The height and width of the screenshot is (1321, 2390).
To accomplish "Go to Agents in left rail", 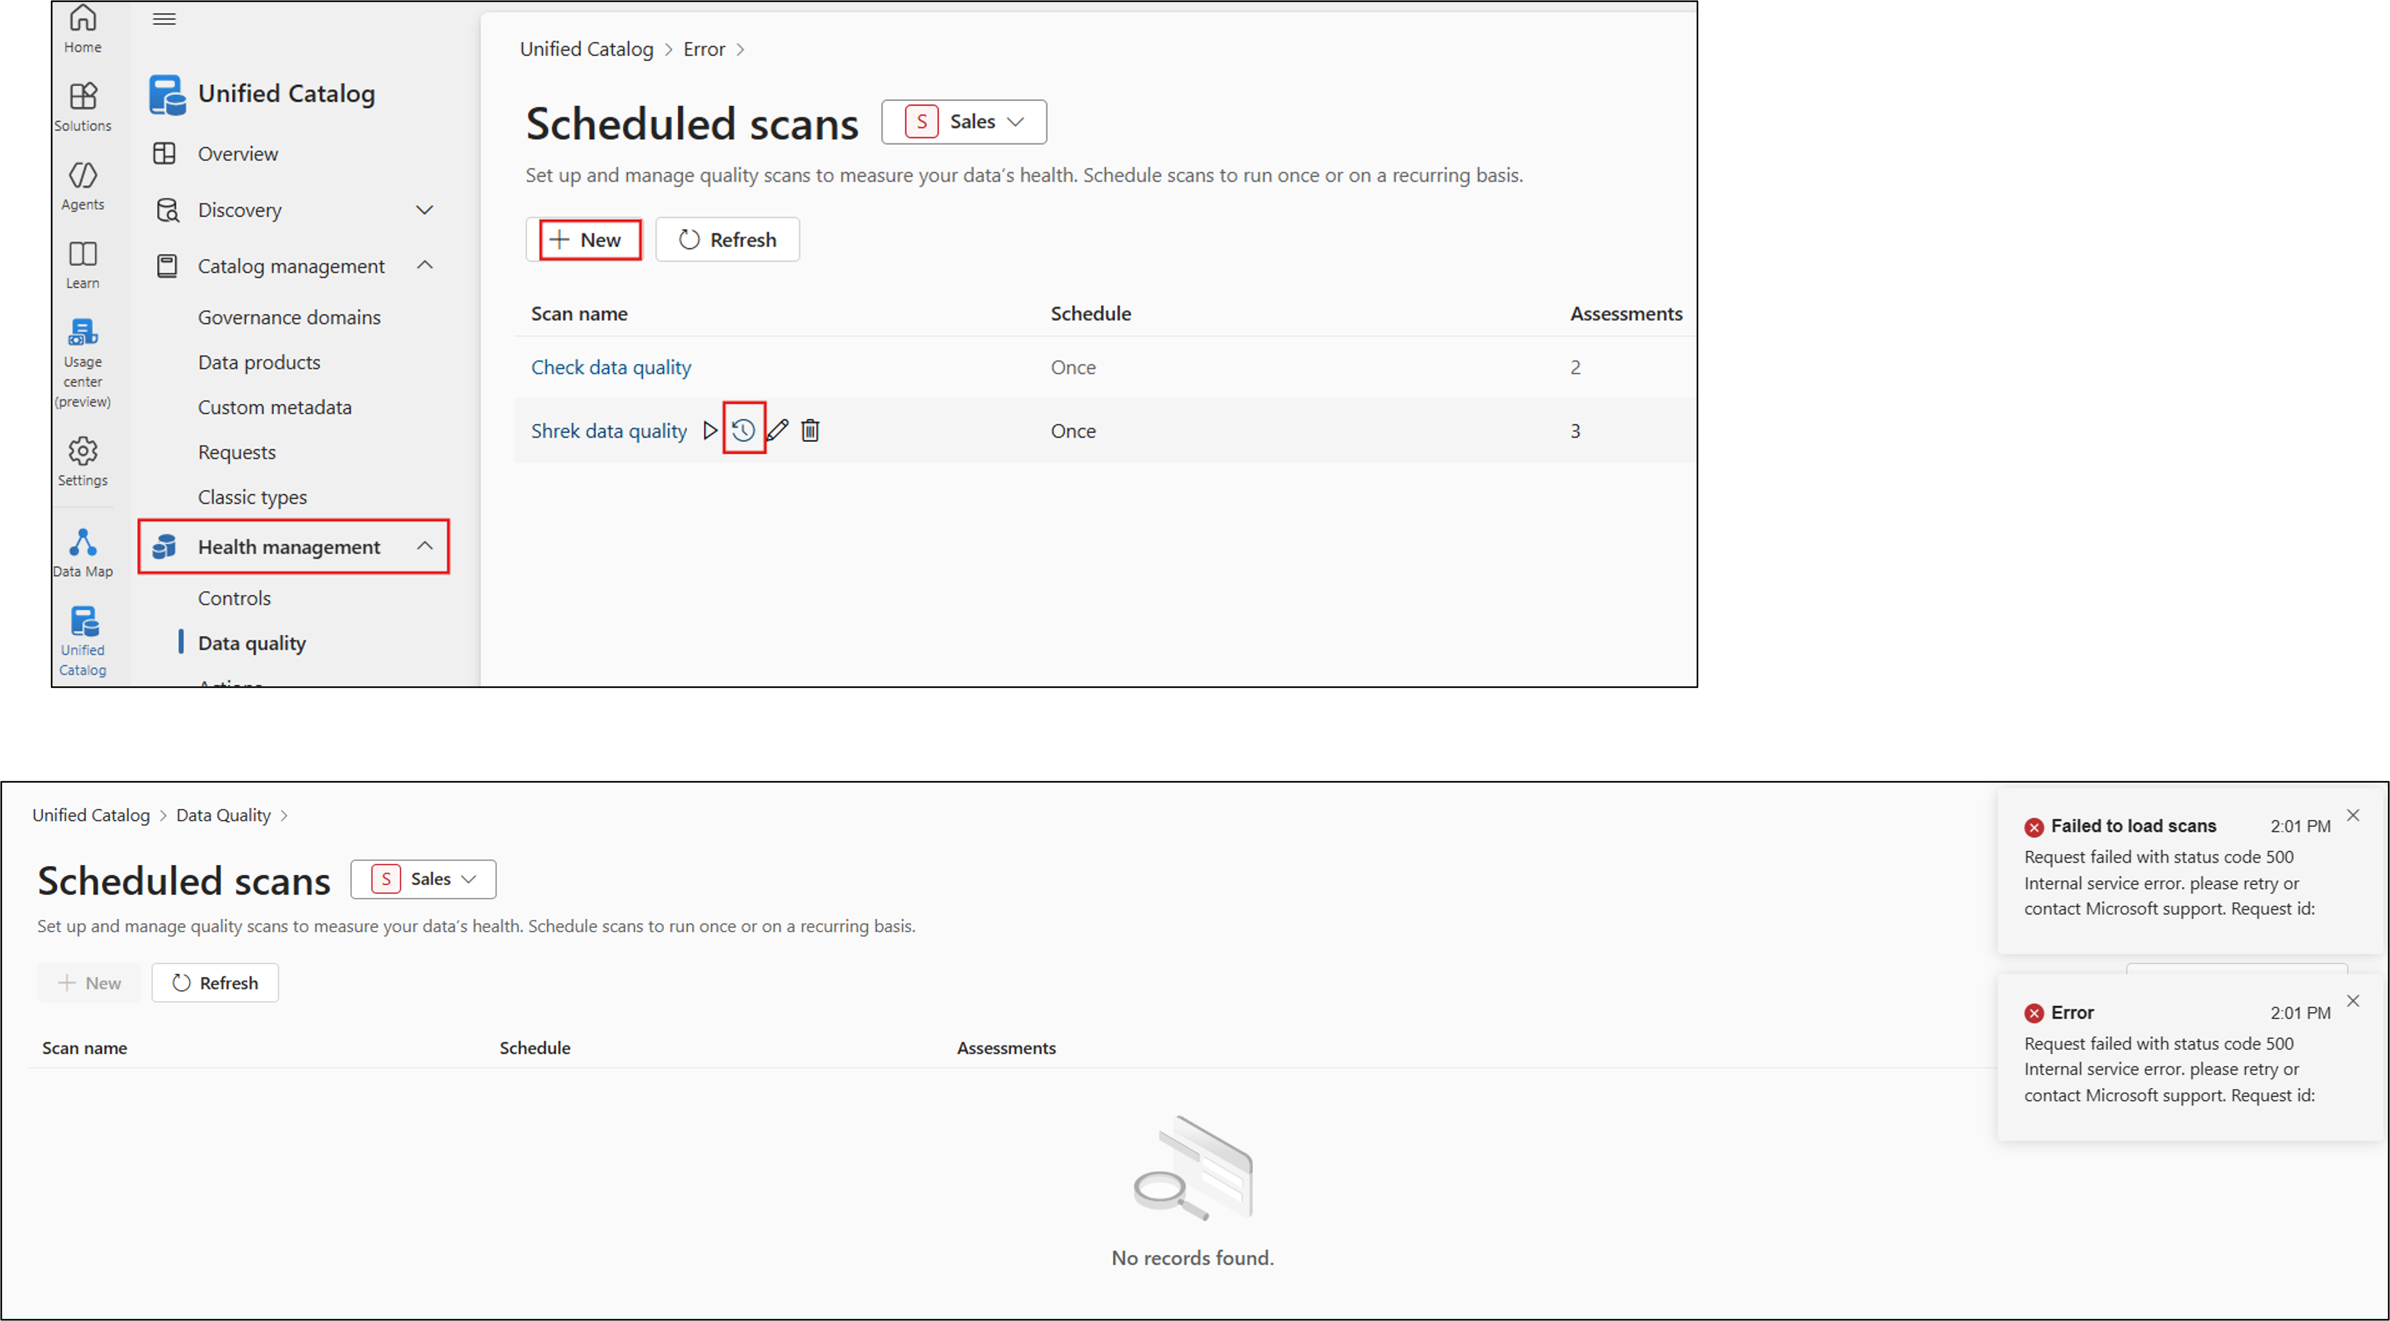I will 82,185.
